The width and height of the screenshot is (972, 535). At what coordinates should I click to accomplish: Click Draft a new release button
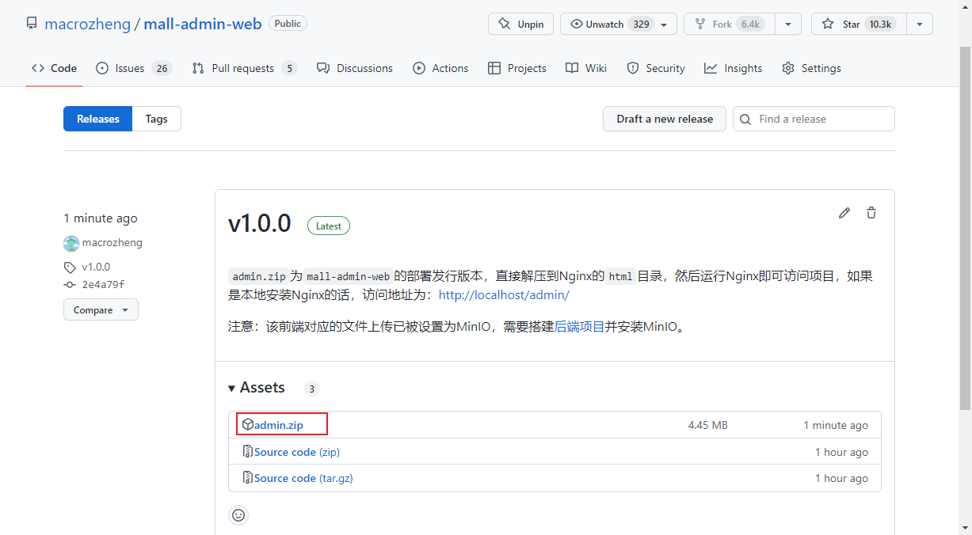pos(665,119)
